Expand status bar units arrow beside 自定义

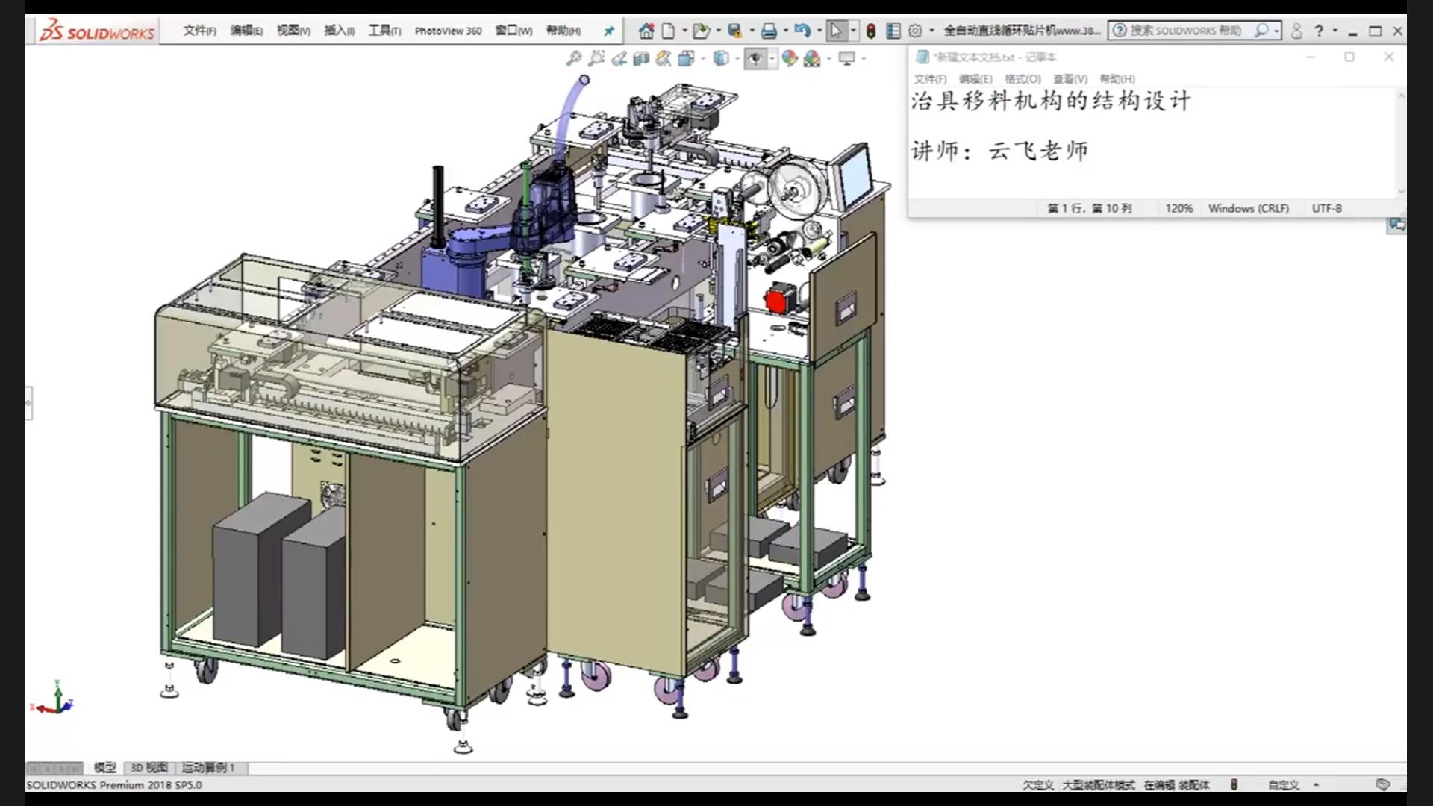[x=1316, y=784]
